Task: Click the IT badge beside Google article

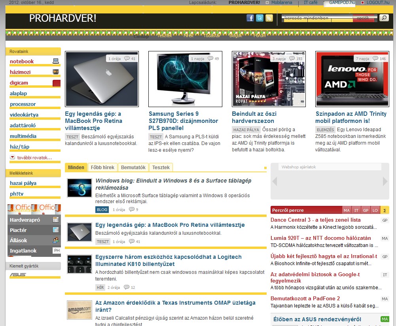Action: 385,275
